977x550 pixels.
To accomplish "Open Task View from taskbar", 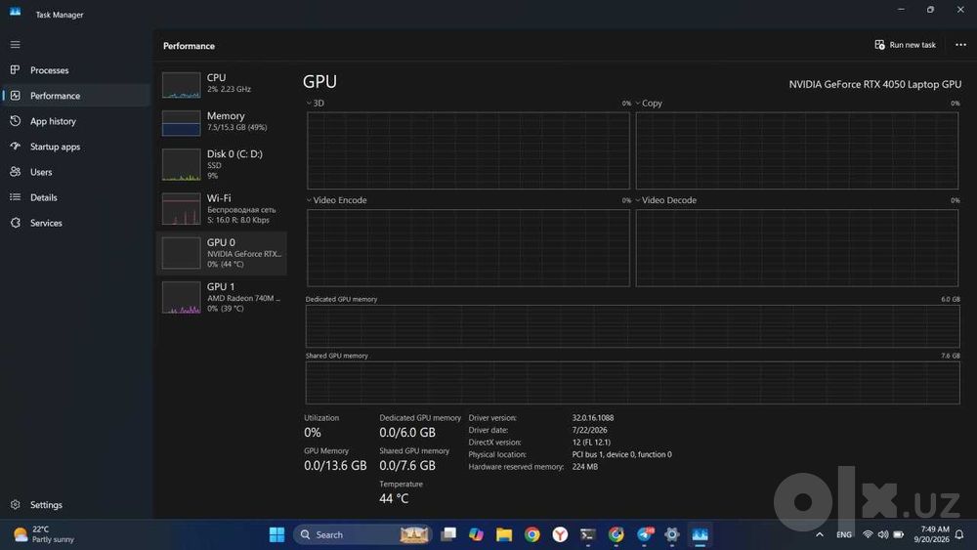I will (x=448, y=534).
